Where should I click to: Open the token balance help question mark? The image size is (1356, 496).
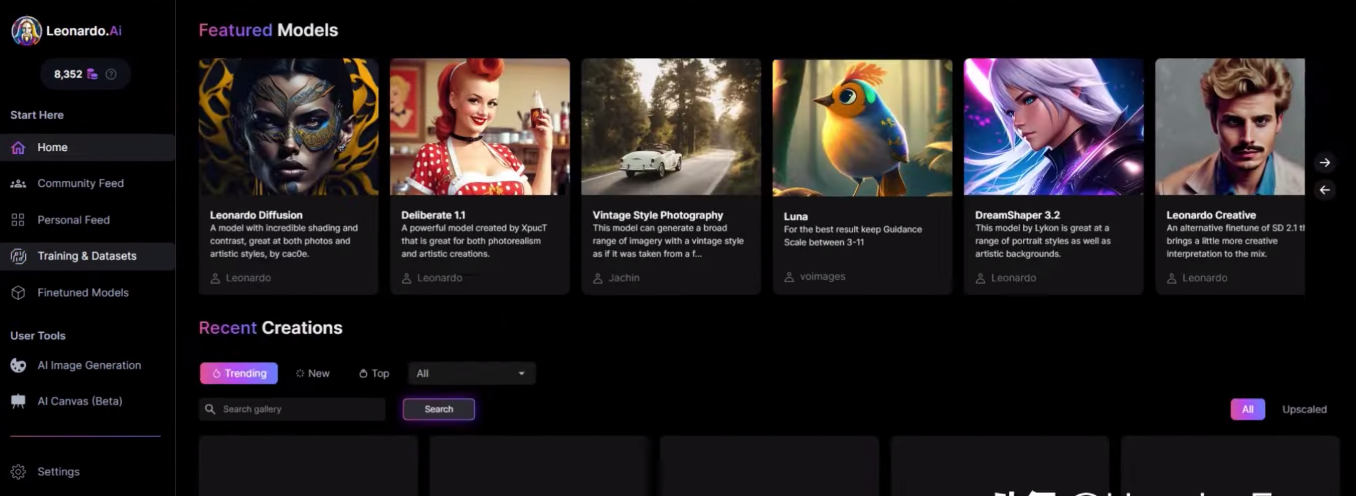[x=111, y=74]
